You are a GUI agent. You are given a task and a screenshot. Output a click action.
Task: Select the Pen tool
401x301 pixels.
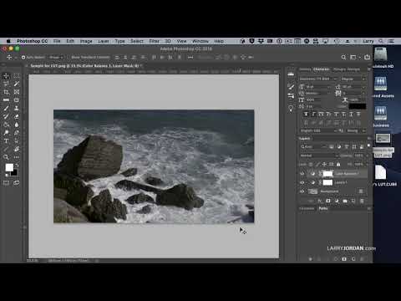pos(17,133)
